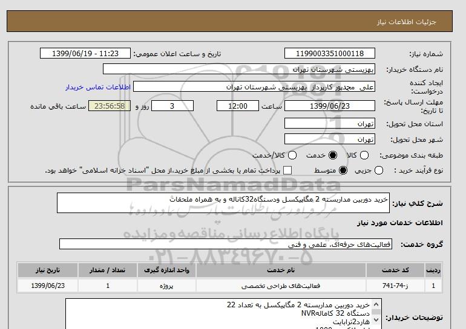Click the واحد اندازه گیری column header

(166, 270)
